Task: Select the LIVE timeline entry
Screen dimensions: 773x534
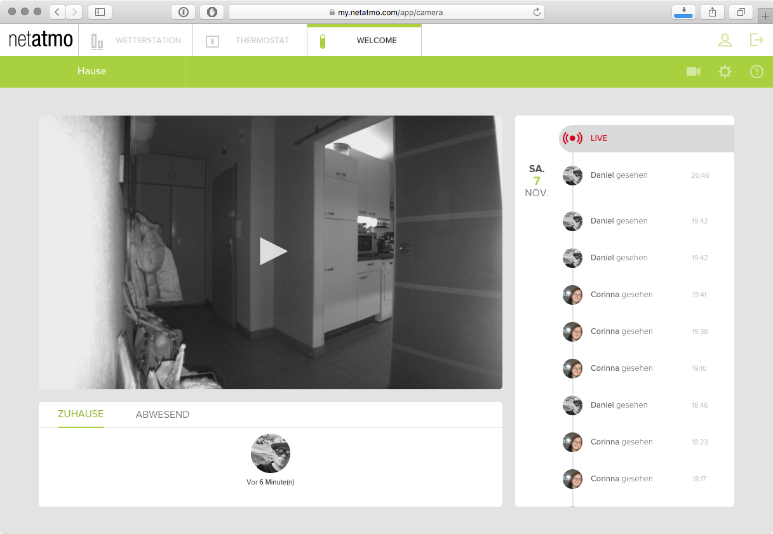Action: 646,138
